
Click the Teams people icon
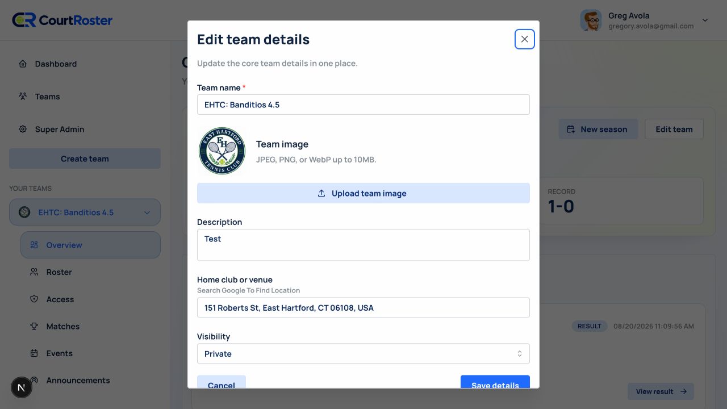tap(23, 97)
